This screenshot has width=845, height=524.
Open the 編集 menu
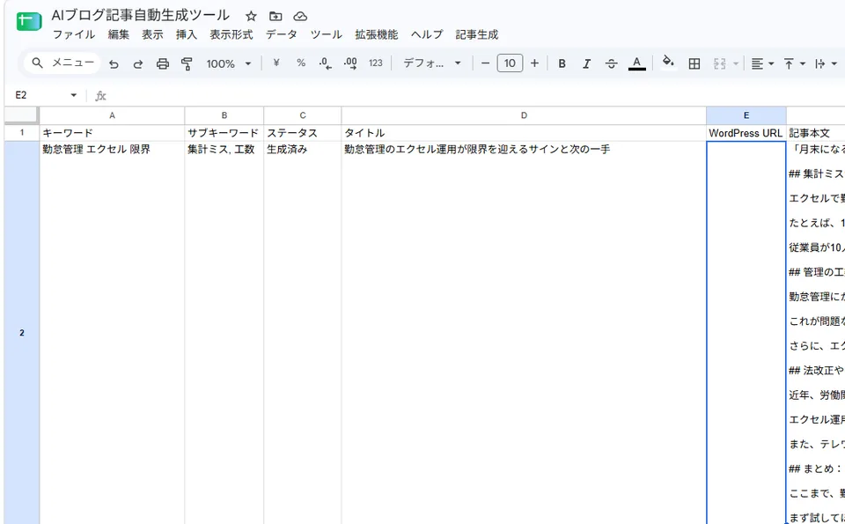click(x=118, y=34)
